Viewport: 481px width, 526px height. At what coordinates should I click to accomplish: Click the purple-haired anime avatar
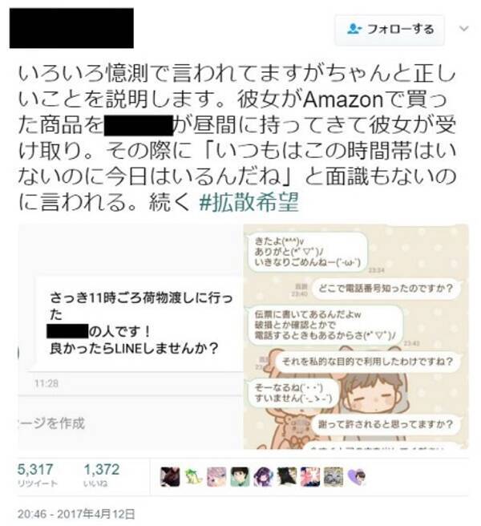263,476
